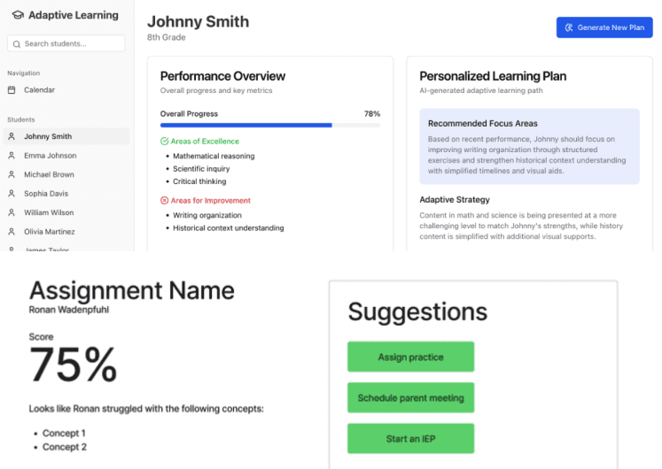The height and width of the screenshot is (469, 662).
Task: Click the person icon beside Johnny Smith
Action: tap(12, 136)
